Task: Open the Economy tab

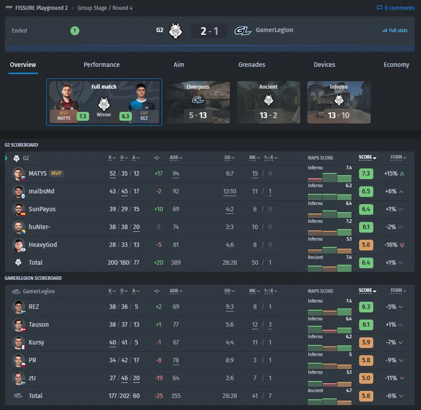Action: pos(396,65)
